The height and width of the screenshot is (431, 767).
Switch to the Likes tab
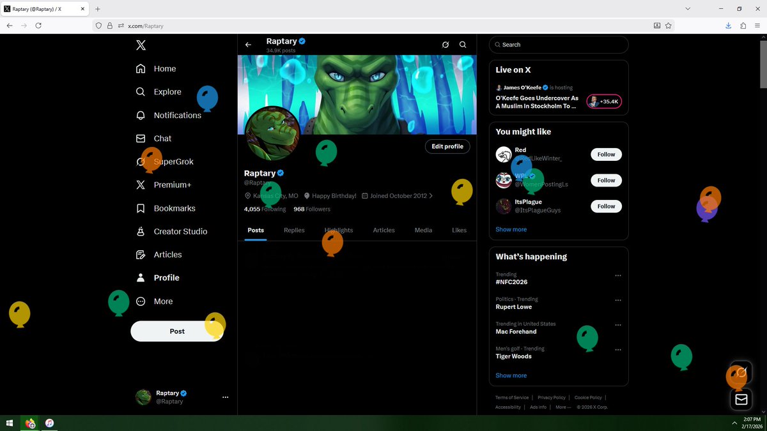coord(459,230)
